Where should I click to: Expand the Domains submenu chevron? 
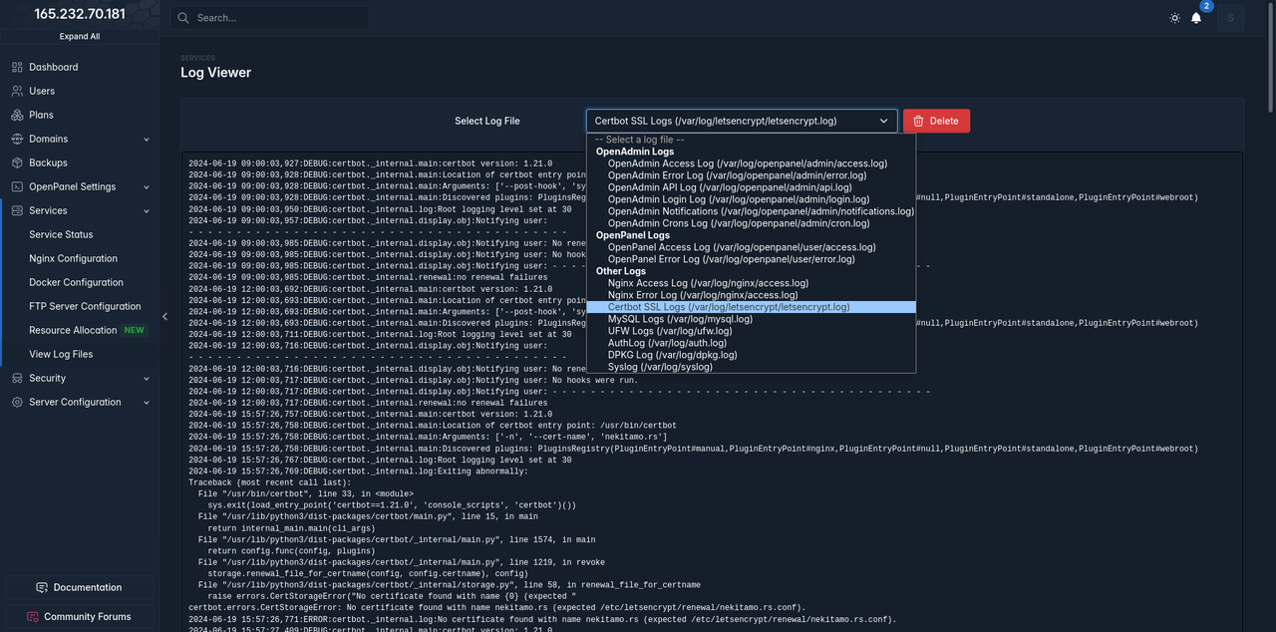[147, 139]
